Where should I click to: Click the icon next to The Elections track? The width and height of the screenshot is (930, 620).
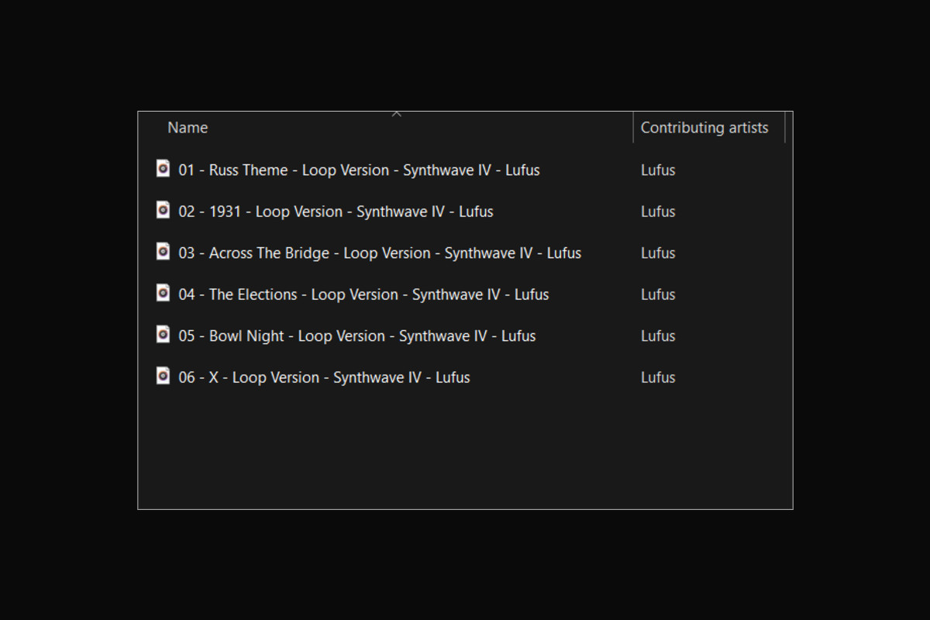163,292
